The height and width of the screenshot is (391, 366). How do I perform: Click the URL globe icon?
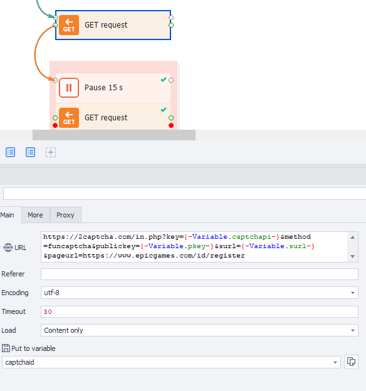pos(8,248)
